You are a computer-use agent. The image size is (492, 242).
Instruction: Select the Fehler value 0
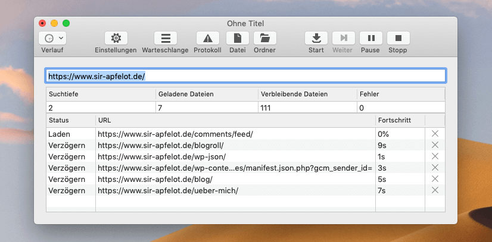coord(401,108)
